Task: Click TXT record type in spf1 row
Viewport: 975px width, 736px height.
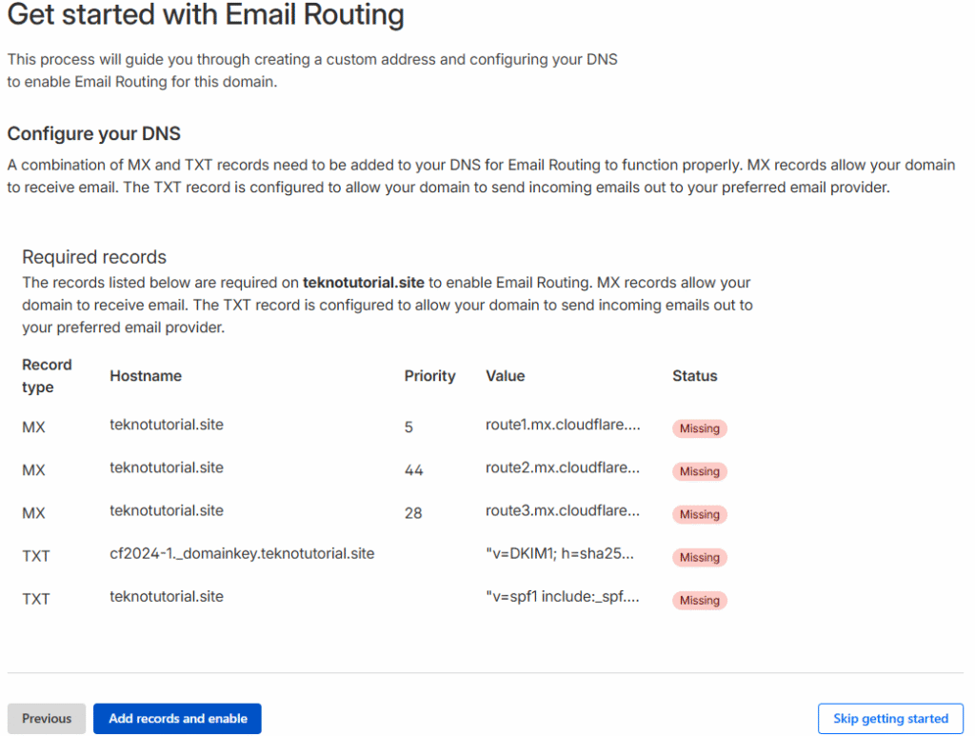Action: click(x=35, y=599)
